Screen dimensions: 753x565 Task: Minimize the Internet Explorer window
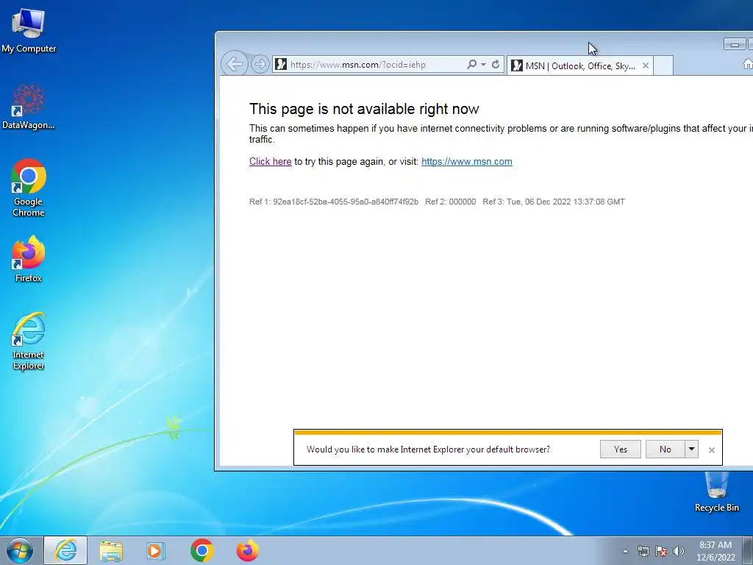735,44
